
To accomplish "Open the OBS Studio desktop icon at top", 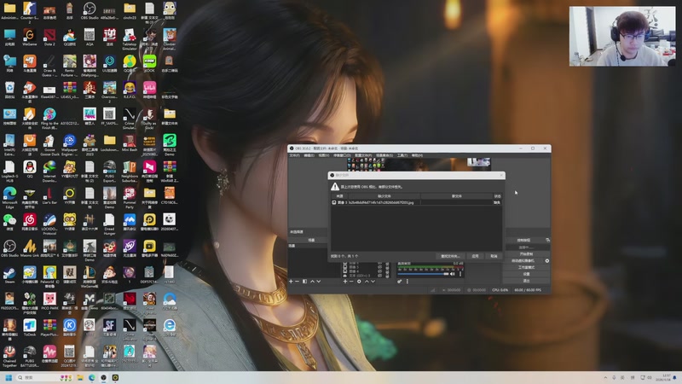I will pos(90,10).
